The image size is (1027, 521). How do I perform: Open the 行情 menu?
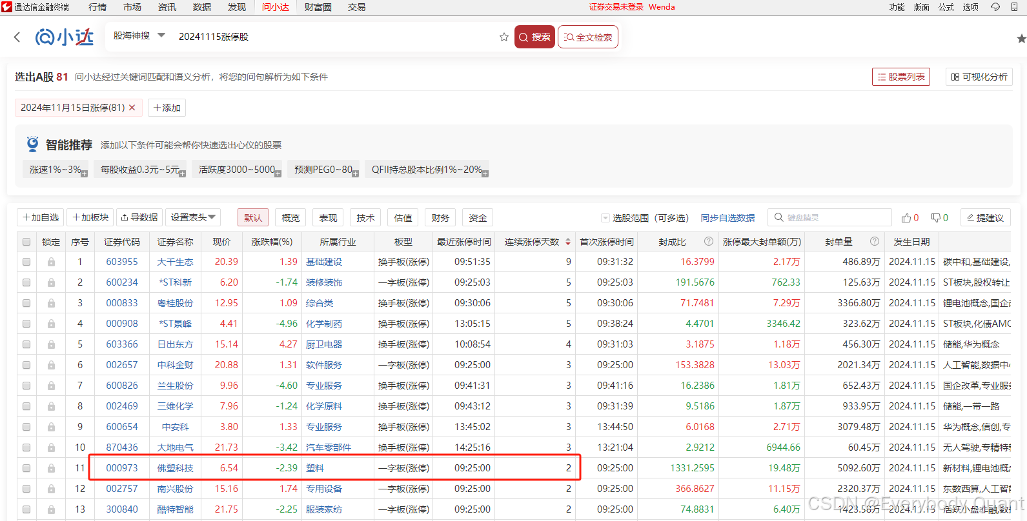97,7
